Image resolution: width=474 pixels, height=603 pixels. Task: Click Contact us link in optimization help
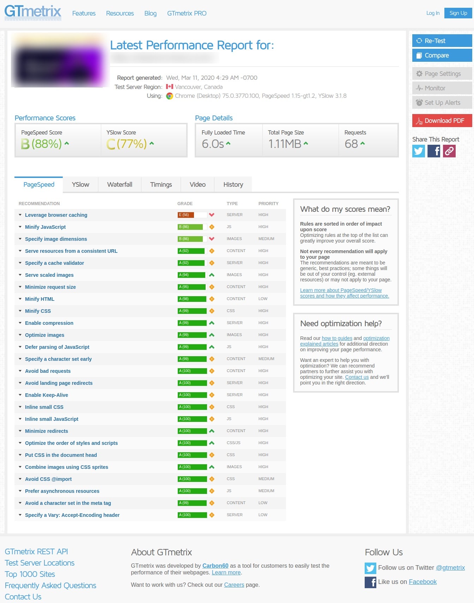tap(357, 377)
